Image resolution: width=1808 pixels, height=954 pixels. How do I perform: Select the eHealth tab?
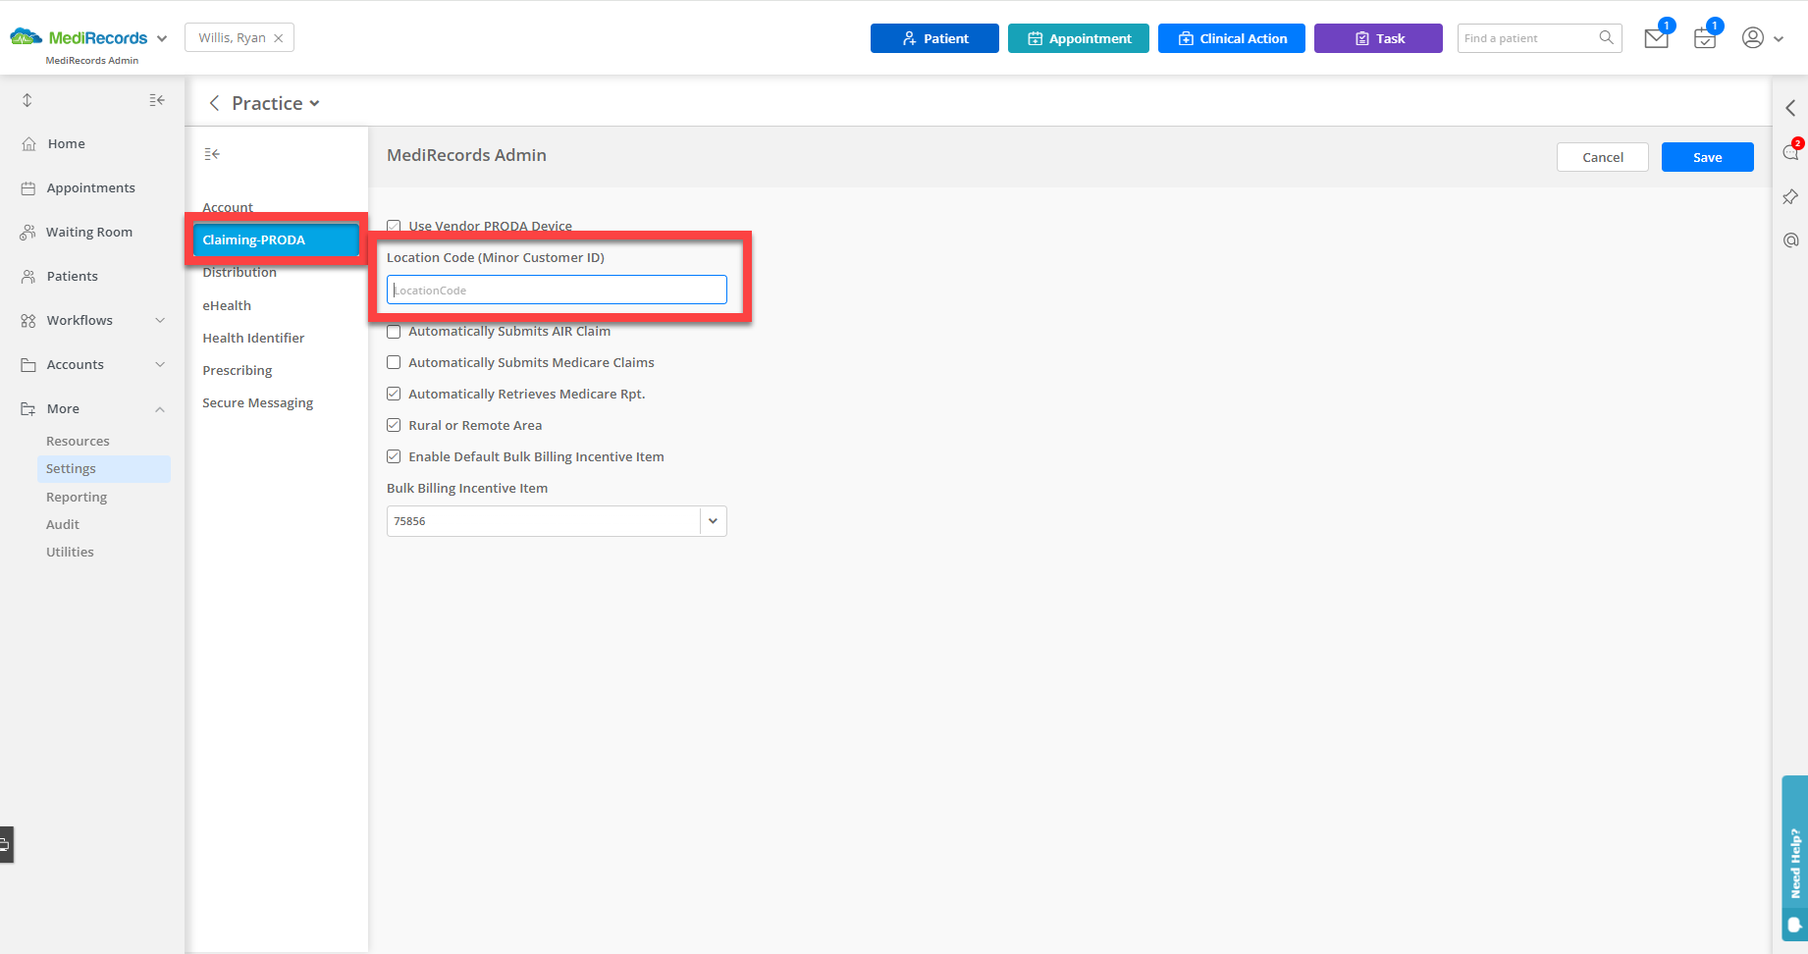coord(227,305)
